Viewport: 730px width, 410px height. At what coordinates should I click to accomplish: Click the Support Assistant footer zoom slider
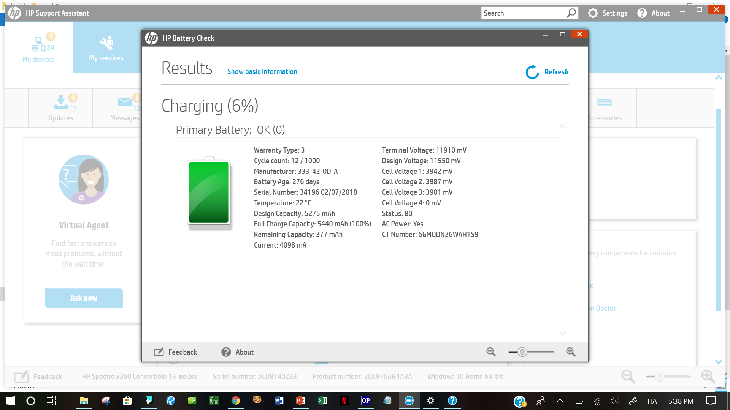point(660,377)
